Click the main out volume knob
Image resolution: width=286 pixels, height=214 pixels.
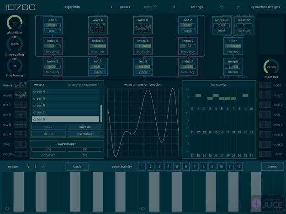(271, 66)
